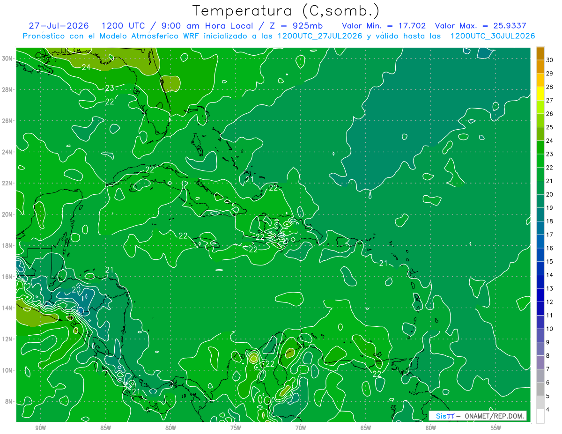
Task: Click the color bar label '30'
Action: (x=550, y=60)
